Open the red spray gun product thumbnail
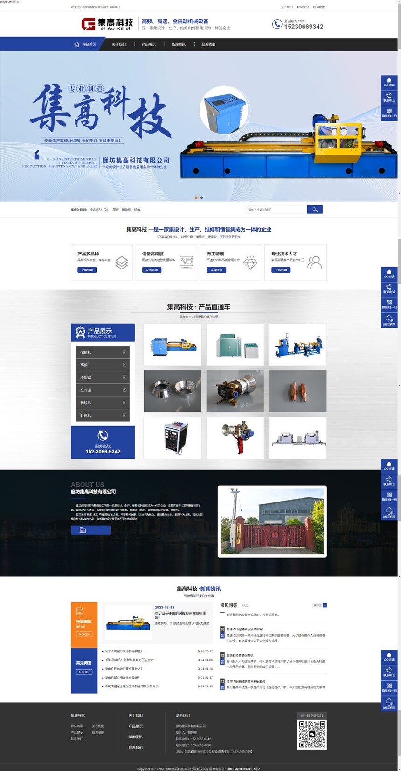This screenshot has width=401, height=771. tap(235, 438)
